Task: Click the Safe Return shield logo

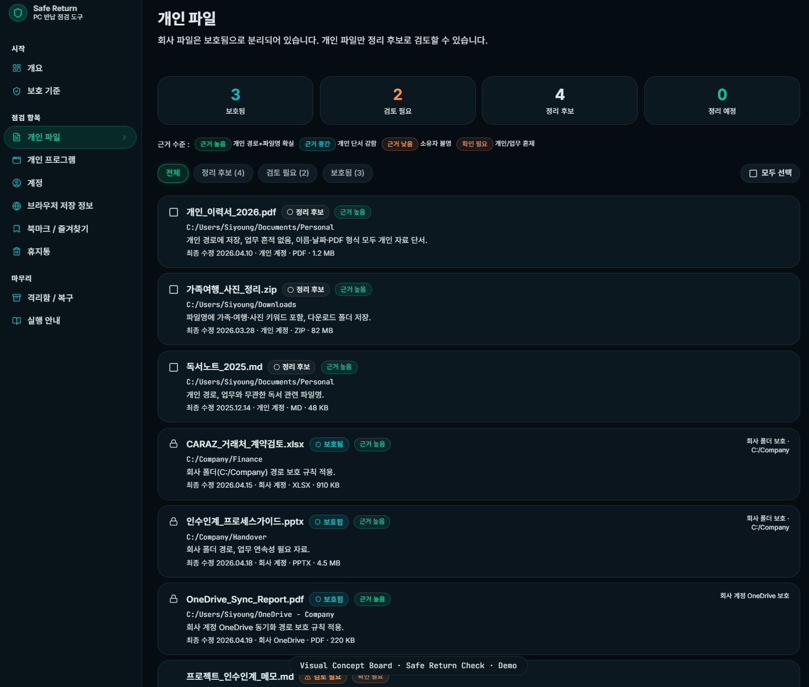Action: pyautogui.click(x=18, y=13)
